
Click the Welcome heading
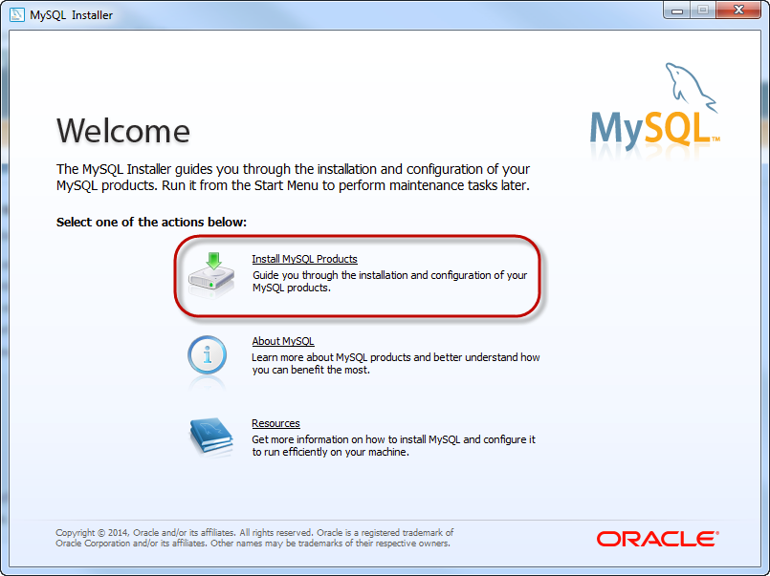123,131
